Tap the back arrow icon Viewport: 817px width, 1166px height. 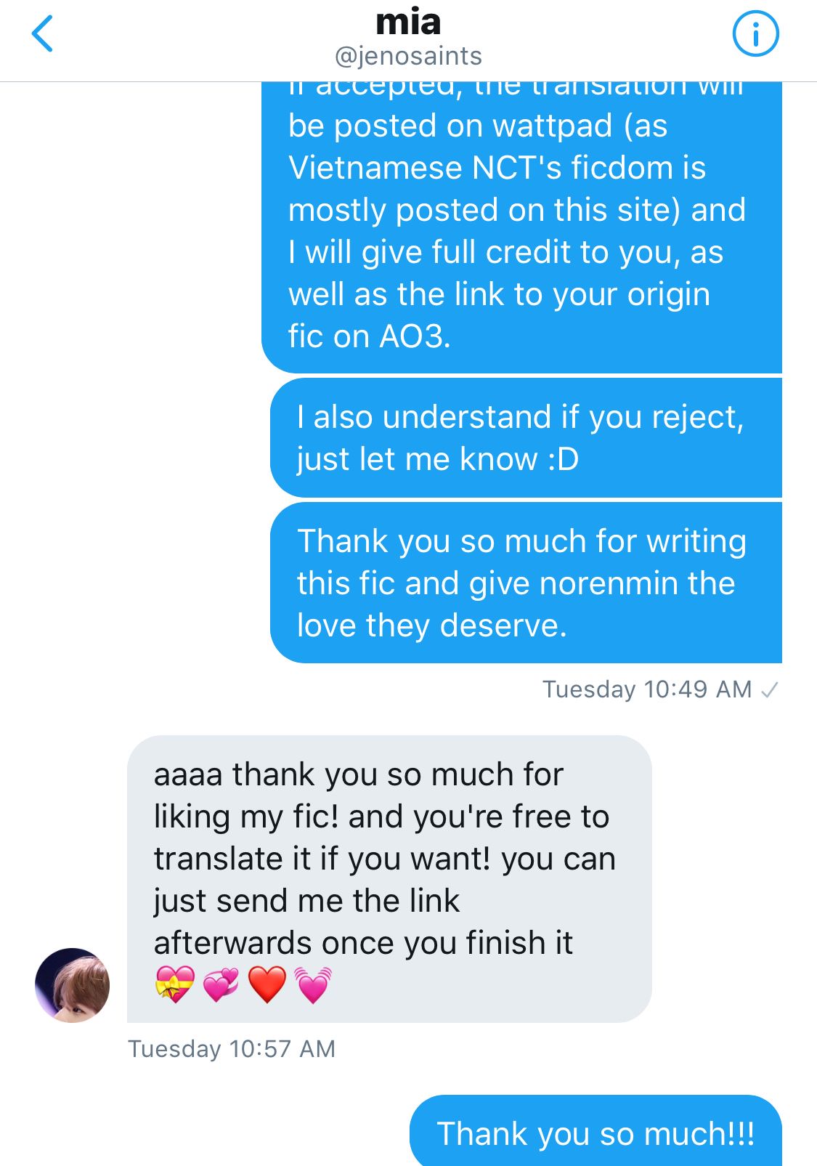(x=43, y=34)
